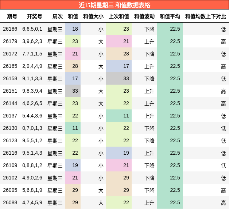Click the 上次和值 cell 28 in row 26172

coord(119,54)
